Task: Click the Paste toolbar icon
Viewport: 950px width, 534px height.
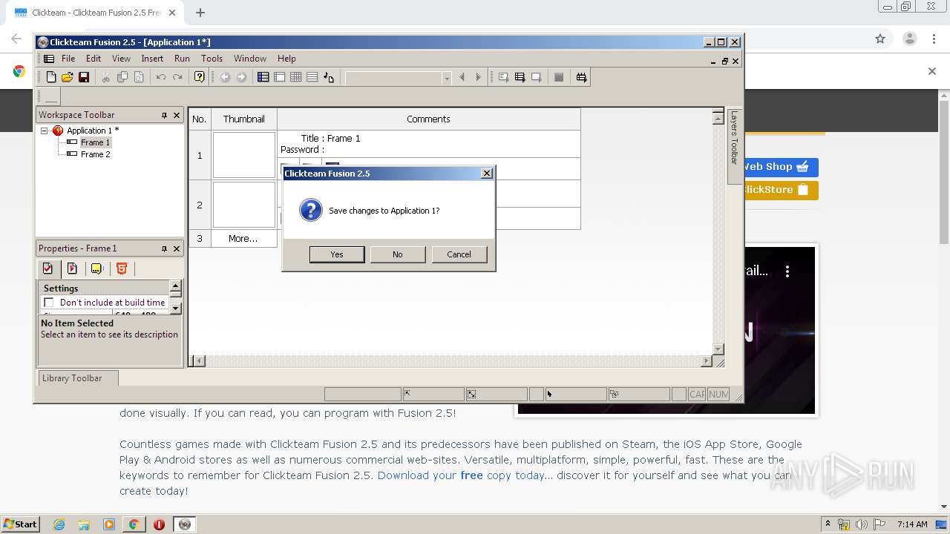Action: (x=139, y=77)
